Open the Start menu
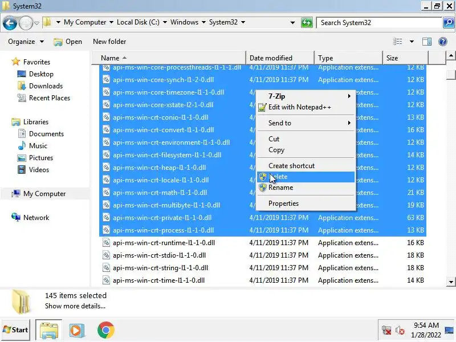The height and width of the screenshot is (342, 456). 15,330
